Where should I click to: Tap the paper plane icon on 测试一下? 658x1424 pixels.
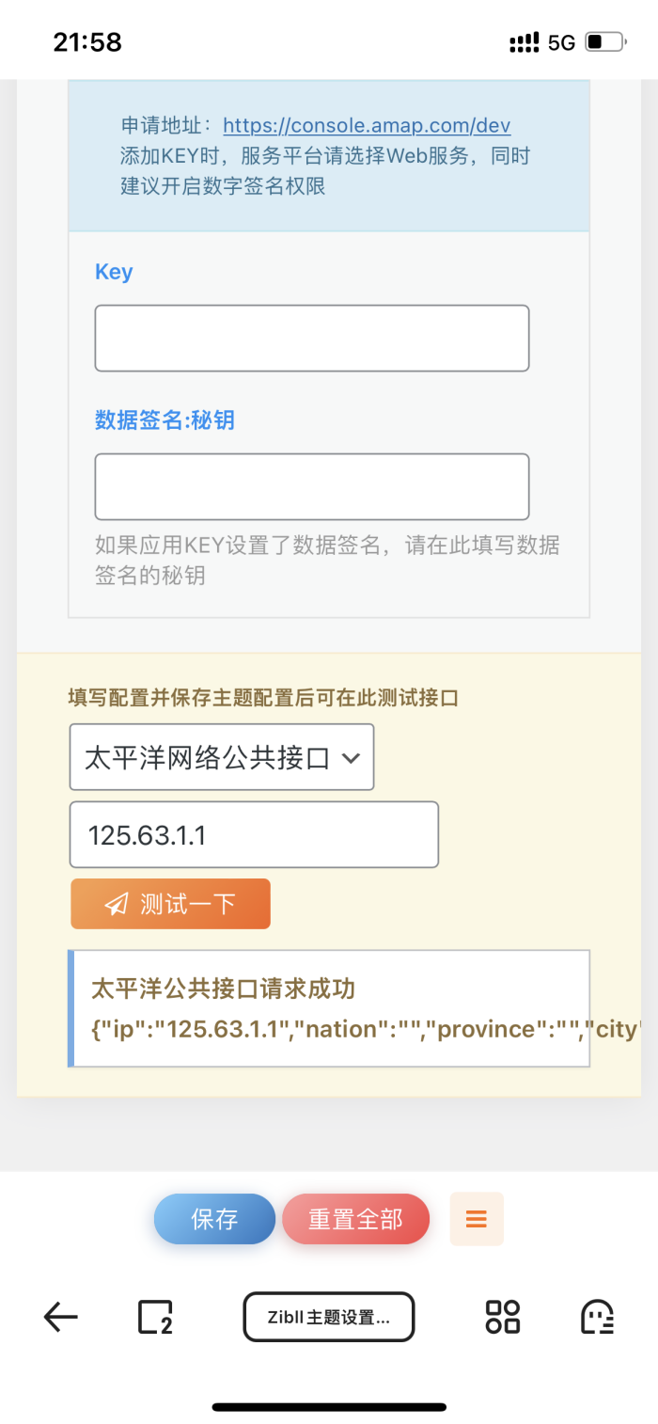click(115, 903)
